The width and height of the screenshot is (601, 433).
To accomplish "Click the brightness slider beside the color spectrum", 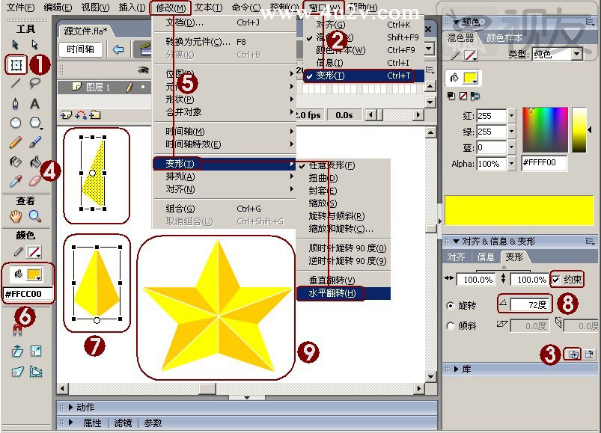I will [x=579, y=130].
